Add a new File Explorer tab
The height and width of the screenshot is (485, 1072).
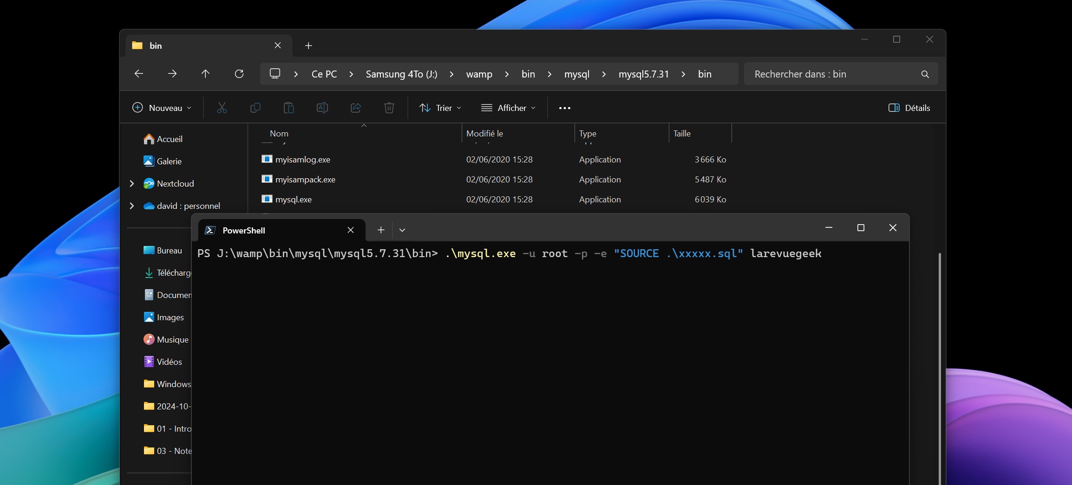(x=308, y=45)
